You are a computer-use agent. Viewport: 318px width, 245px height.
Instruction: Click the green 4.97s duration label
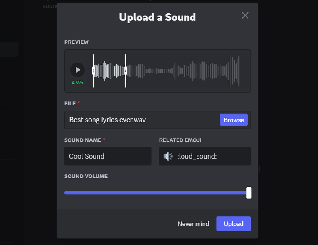click(x=77, y=82)
